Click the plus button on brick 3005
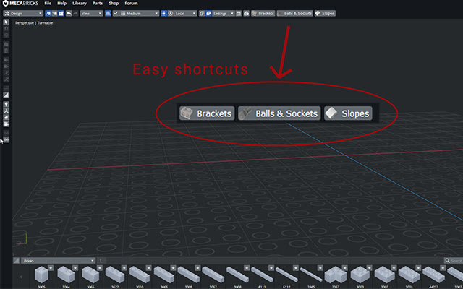Image resolution: width=463 pixels, height=289 pixels. (x=51, y=268)
